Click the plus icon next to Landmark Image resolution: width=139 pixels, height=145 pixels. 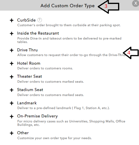click(x=12, y=103)
